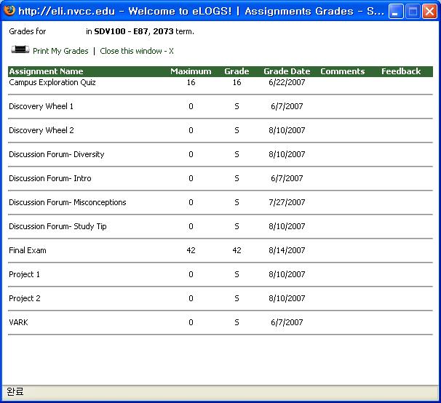Select the Comments column header
Screen dimensions: 441x403
342,71
